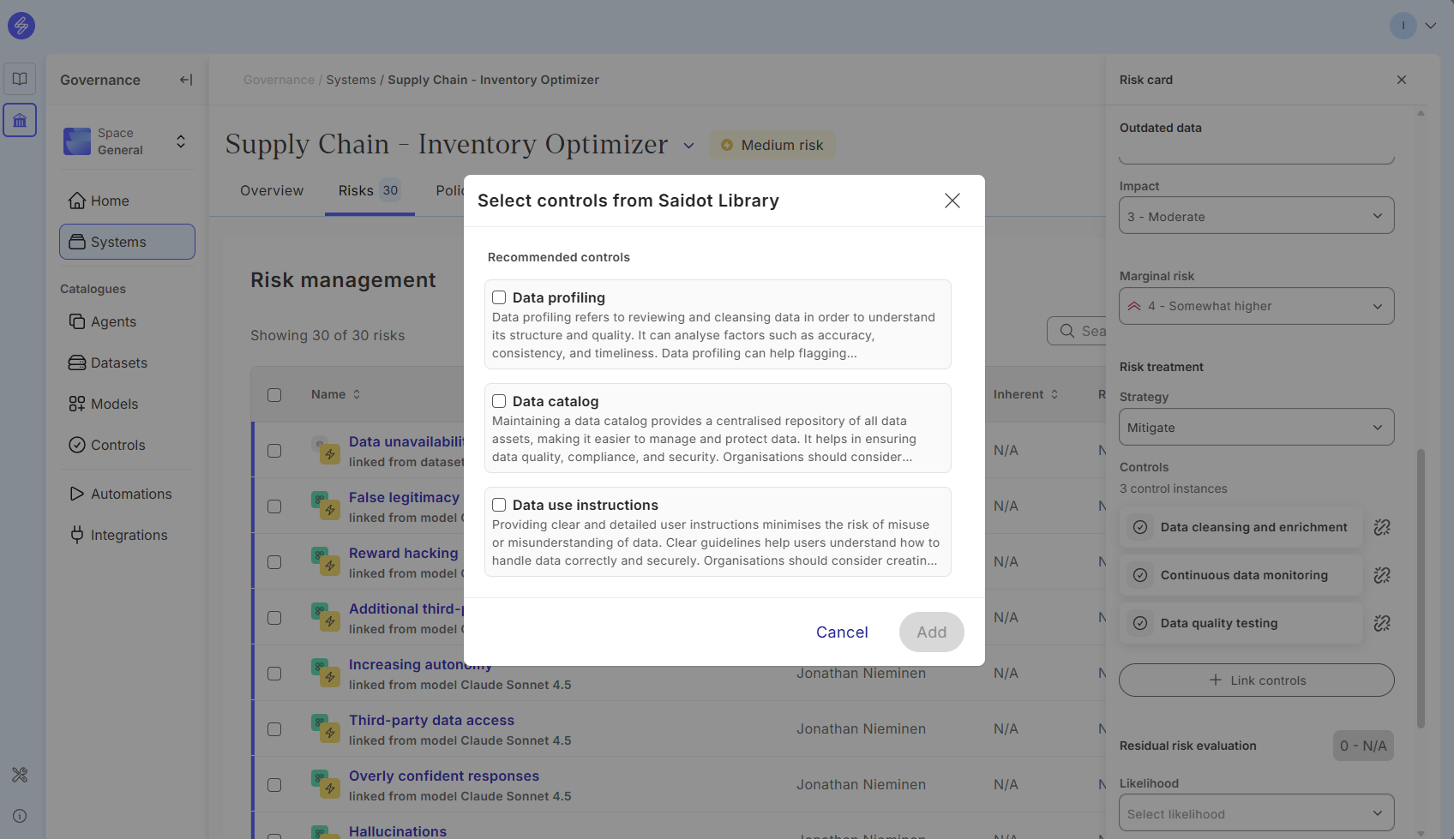
Task: Check the Data catalog control checkbox
Action: 499,401
